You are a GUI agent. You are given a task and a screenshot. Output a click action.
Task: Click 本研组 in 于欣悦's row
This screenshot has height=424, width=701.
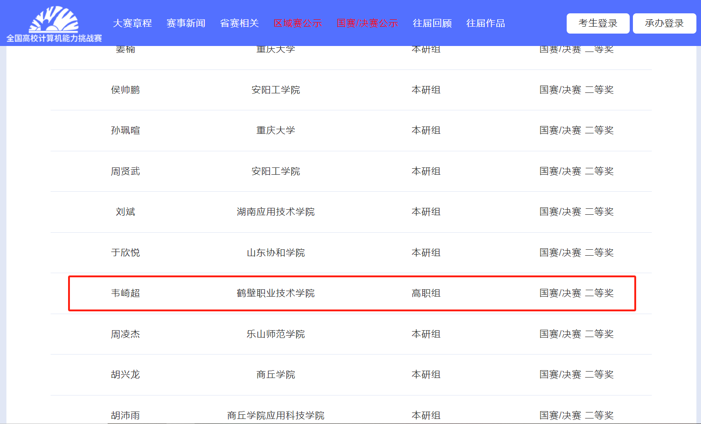coord(426,252)
